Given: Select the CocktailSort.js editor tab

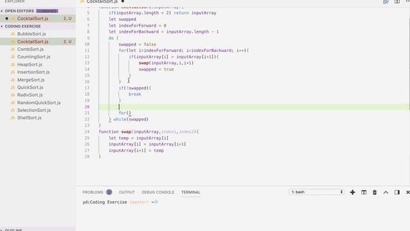Looking at the screenshot, I should (102, 1).
